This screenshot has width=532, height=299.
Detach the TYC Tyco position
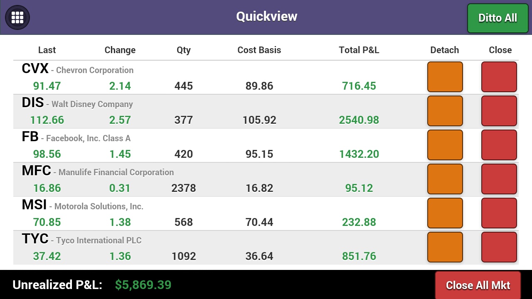point(445,247)
